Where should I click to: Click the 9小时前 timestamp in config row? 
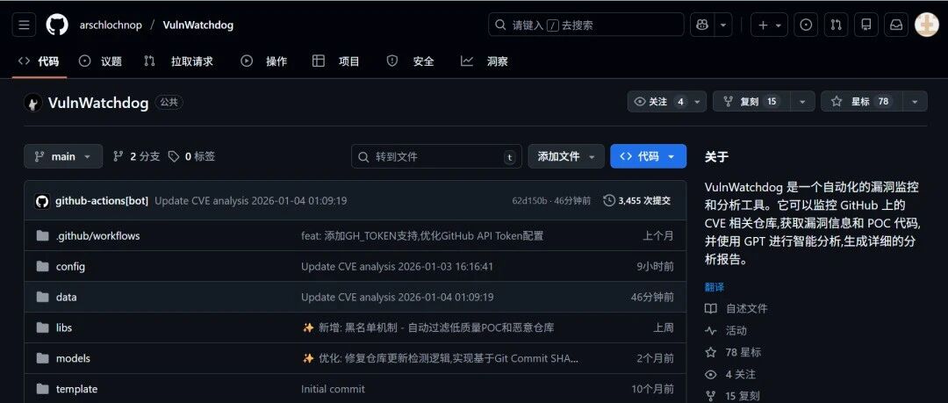coord(655,267)
